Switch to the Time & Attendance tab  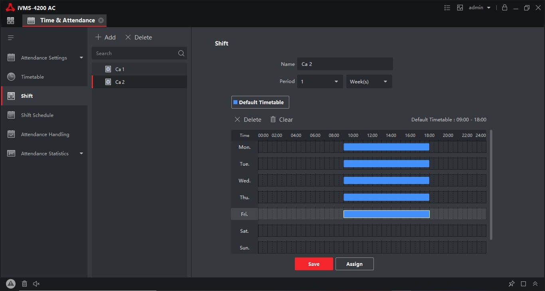pyautogui.click(x=65, y=20)
